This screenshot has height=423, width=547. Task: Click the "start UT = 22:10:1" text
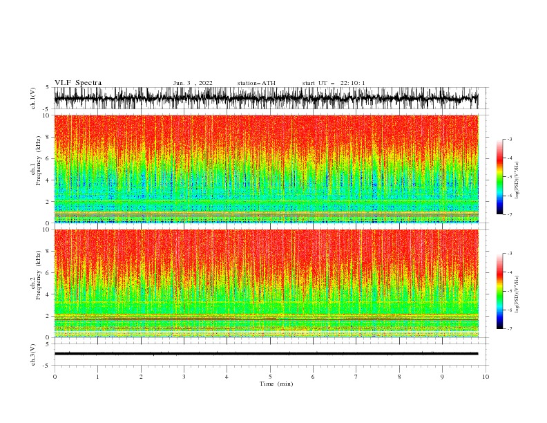click(x=334, y=83)
